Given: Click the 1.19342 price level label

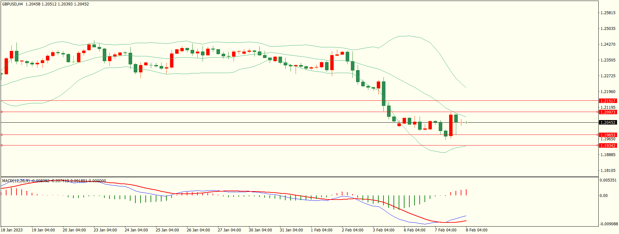Looking at the screenshot, I should tap(608, 145).
